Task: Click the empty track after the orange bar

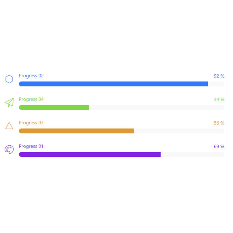Action: (179, 131)
